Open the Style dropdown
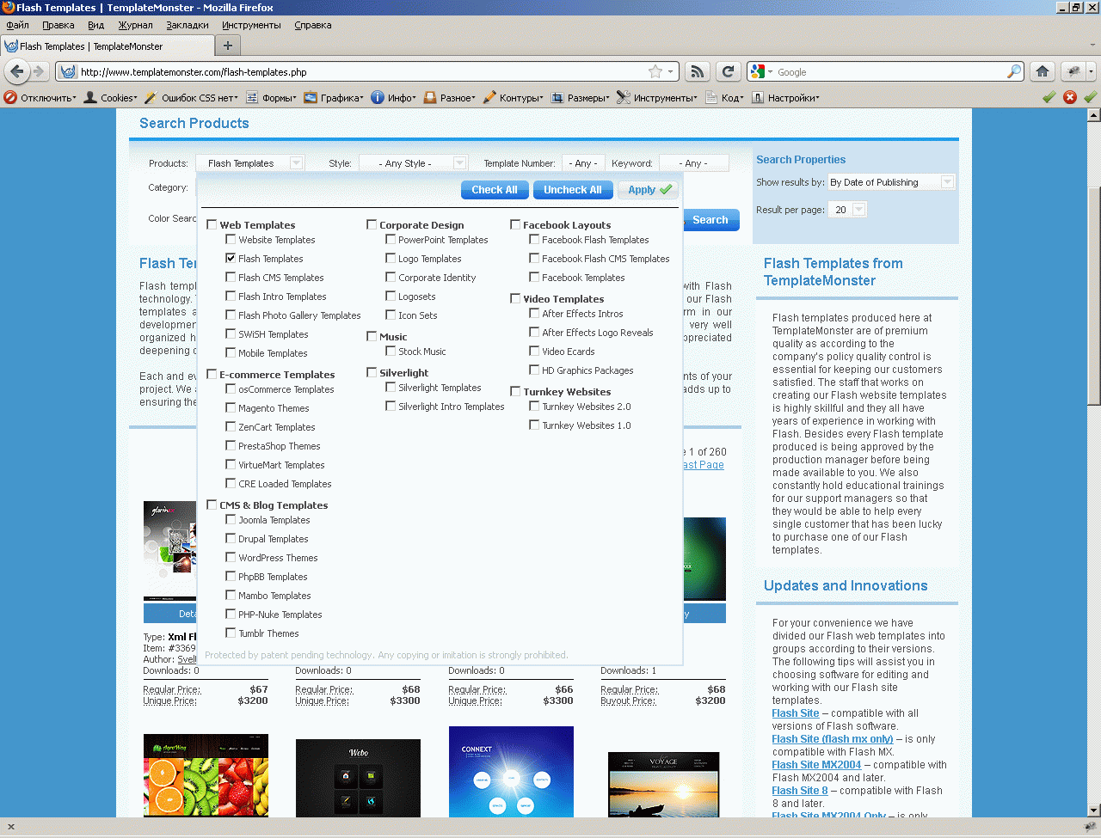 [413, 162]
